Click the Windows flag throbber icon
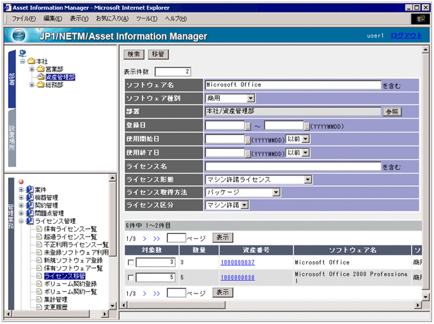This screenshot has width=434, height=324. 421,18
